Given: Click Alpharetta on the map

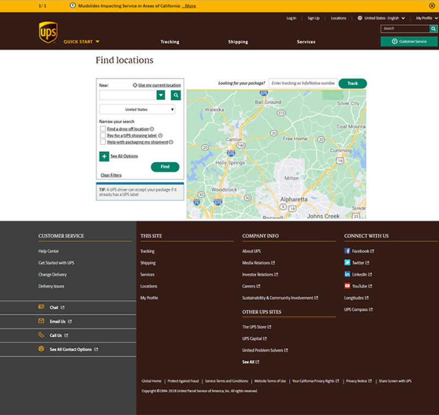Looking at the screenshot, I should [x=294, y=199].
